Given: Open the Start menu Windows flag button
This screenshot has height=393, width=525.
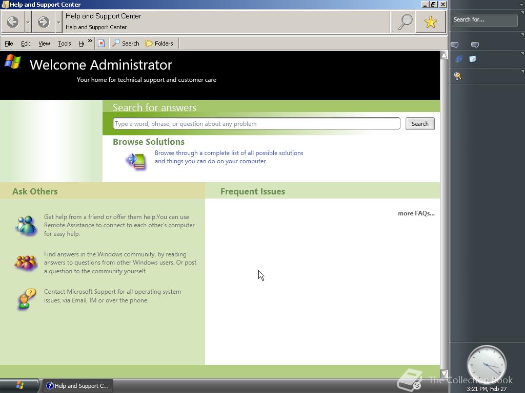Looking at the screenshot, I should 19,386.
